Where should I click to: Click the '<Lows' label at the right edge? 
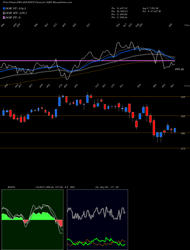pos(187,86)
